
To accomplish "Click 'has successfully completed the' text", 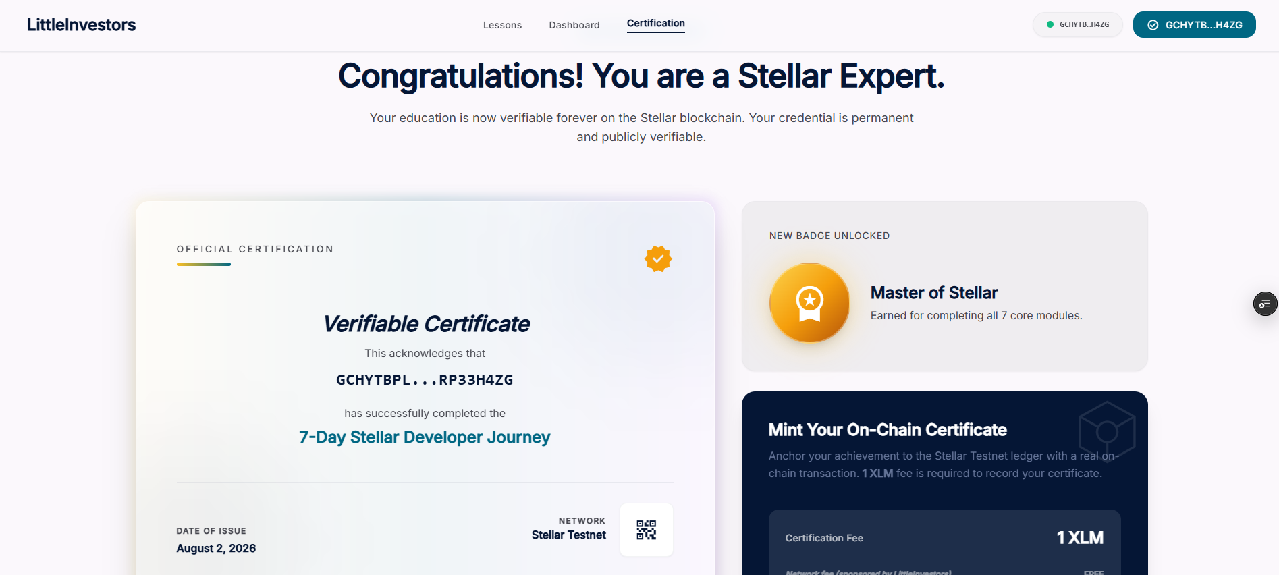I will coord(425,414).
